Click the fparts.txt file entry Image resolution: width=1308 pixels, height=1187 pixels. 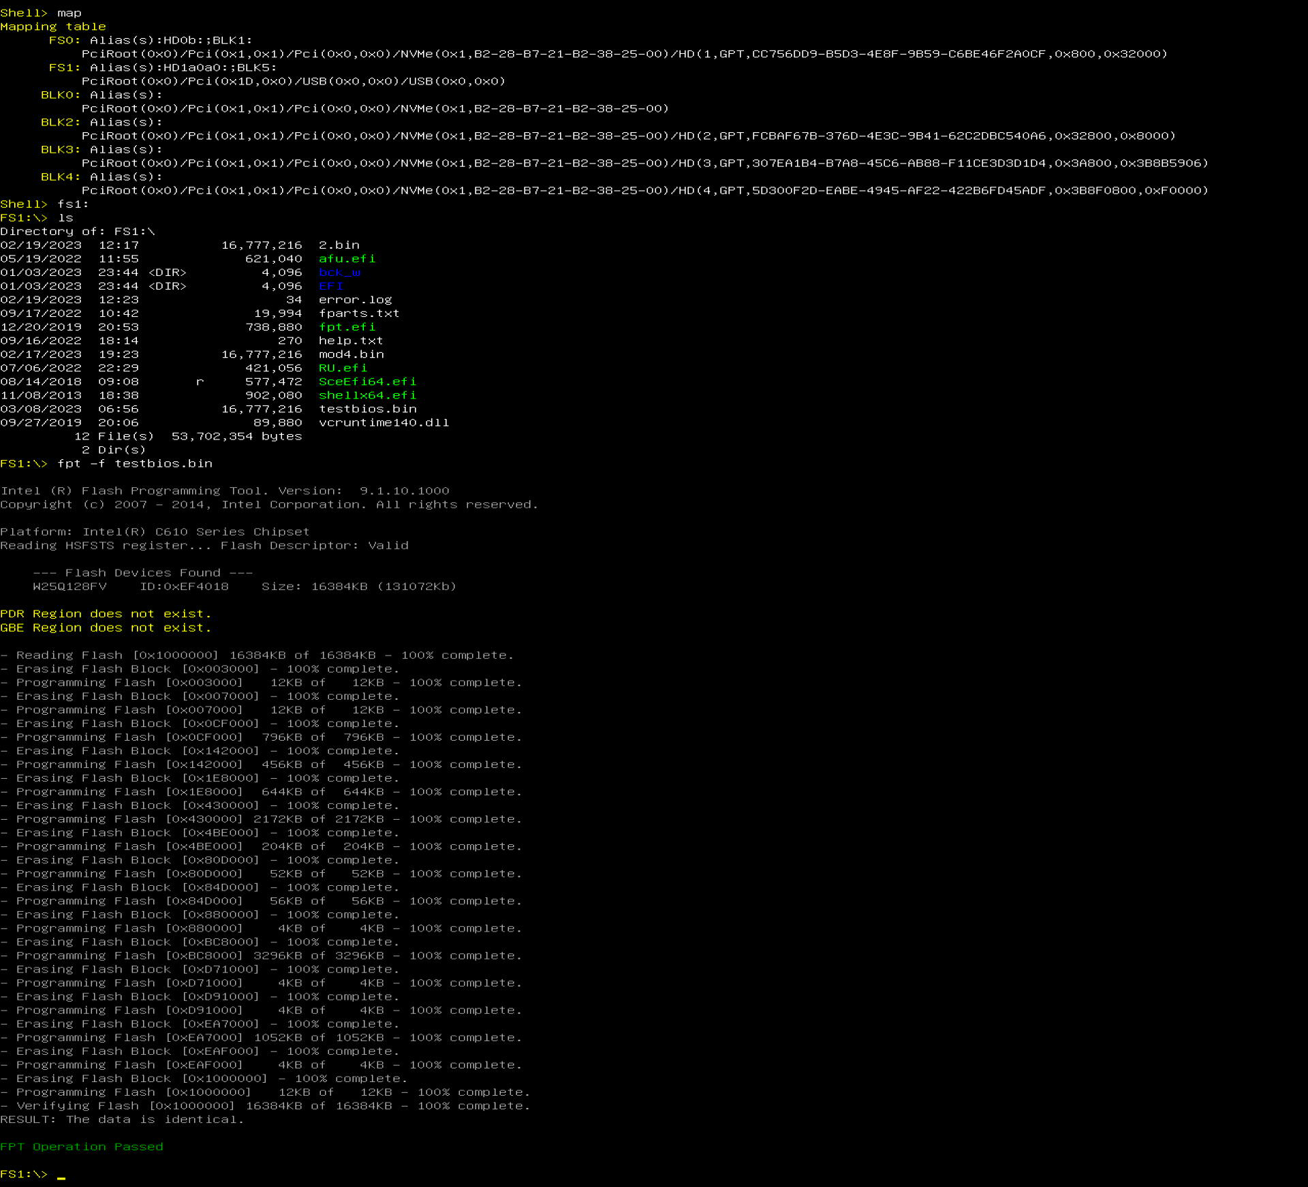click(359, 313)
